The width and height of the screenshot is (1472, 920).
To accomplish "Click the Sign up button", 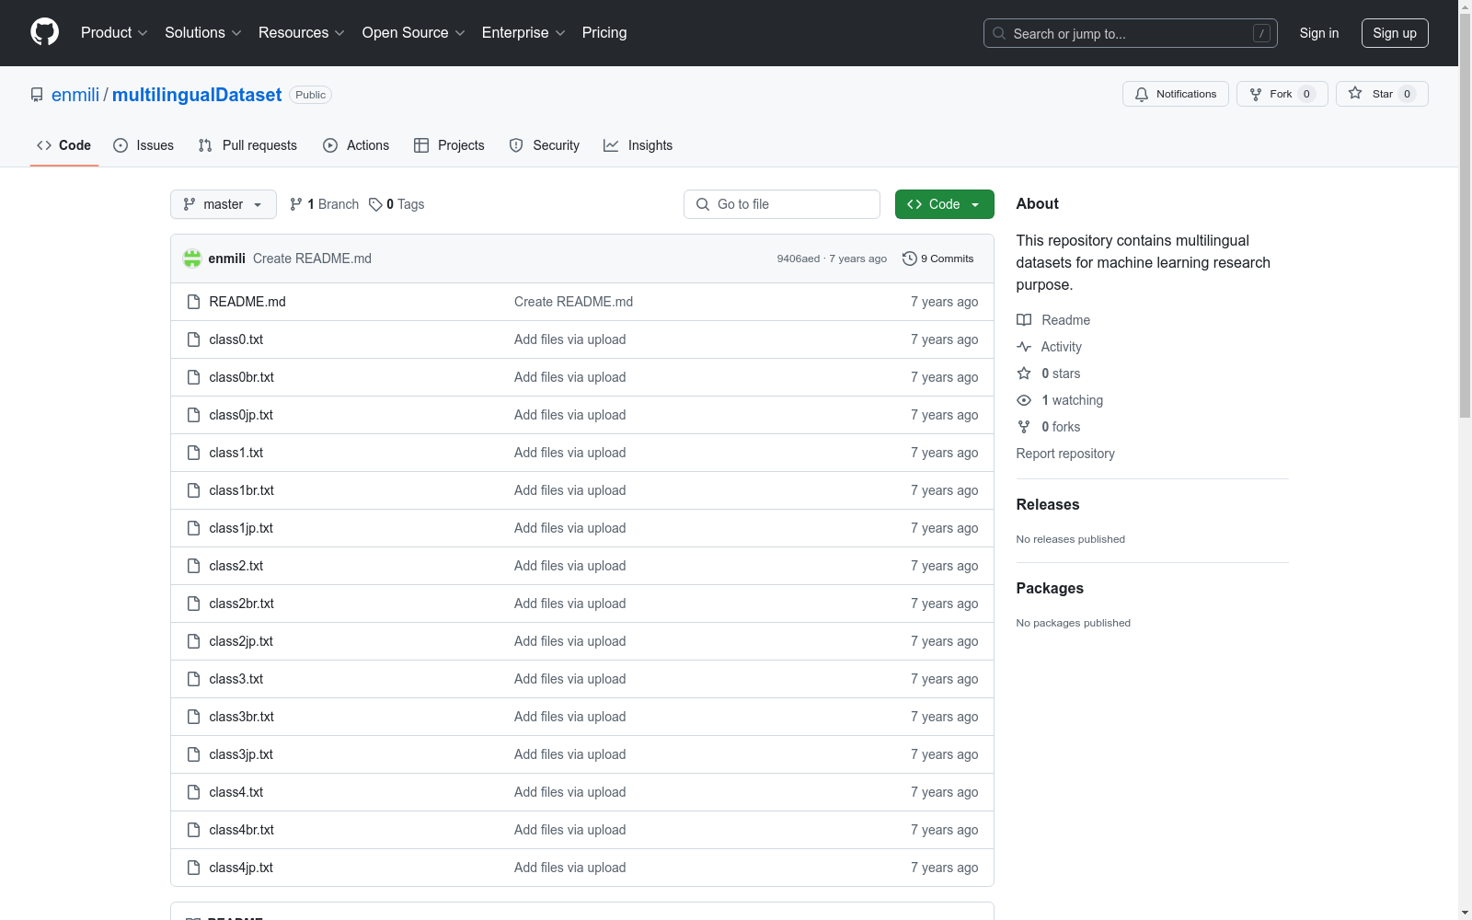I will [x=1395, y=33].
